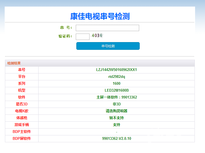This screenshot has height=153, width=205.
Task: Select the platform value rtd2982dq
Action: pos(116,77)
